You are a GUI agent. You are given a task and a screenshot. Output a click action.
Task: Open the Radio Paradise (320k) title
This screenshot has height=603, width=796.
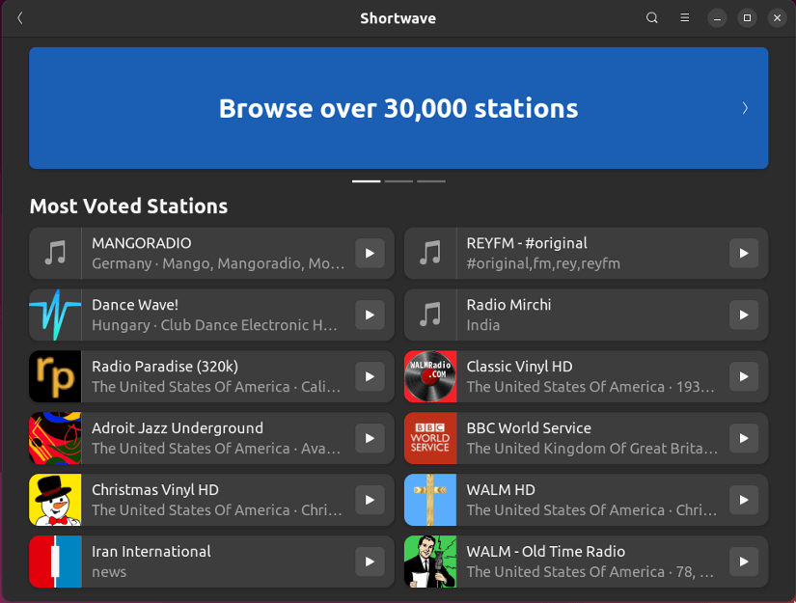tap(165, 367)
